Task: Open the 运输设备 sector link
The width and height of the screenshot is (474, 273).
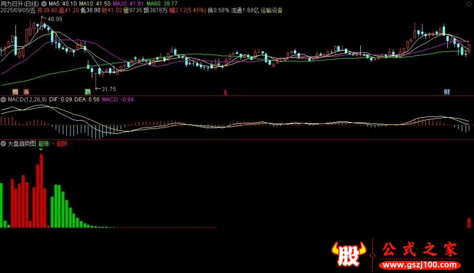Action: tap(271, 11)
